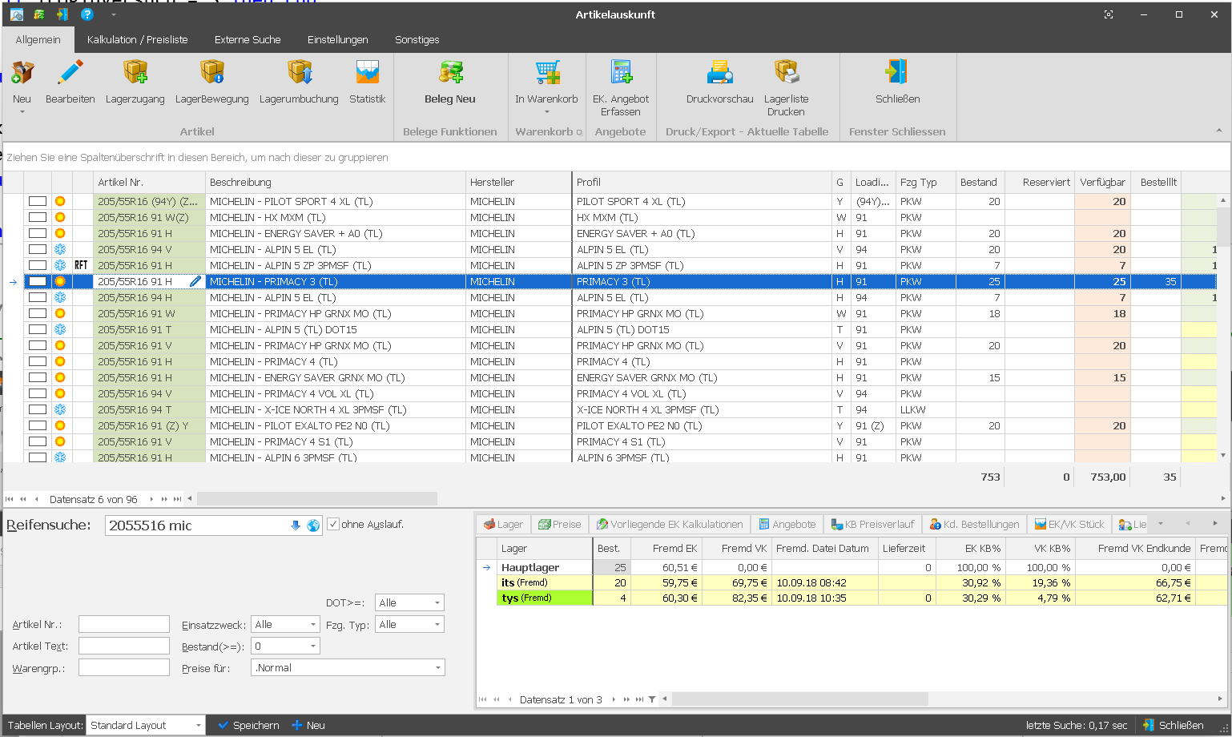Click the horizontal scrollbar under the article table
The height and width of the screenshot is (737, 1232).
317,499
